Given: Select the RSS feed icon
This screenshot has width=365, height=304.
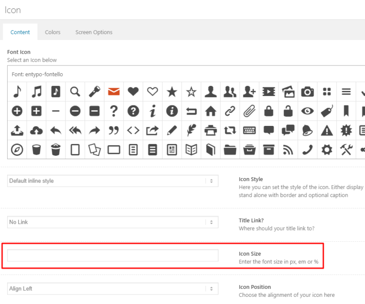Looking at the screenshot, I should point(288,150).
